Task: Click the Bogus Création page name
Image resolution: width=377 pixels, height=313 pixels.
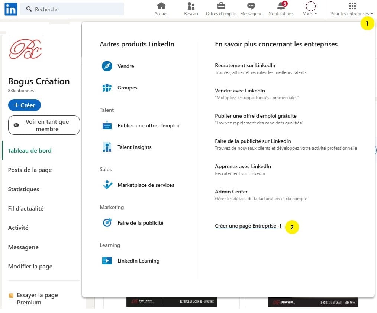Action: point(39,81)
